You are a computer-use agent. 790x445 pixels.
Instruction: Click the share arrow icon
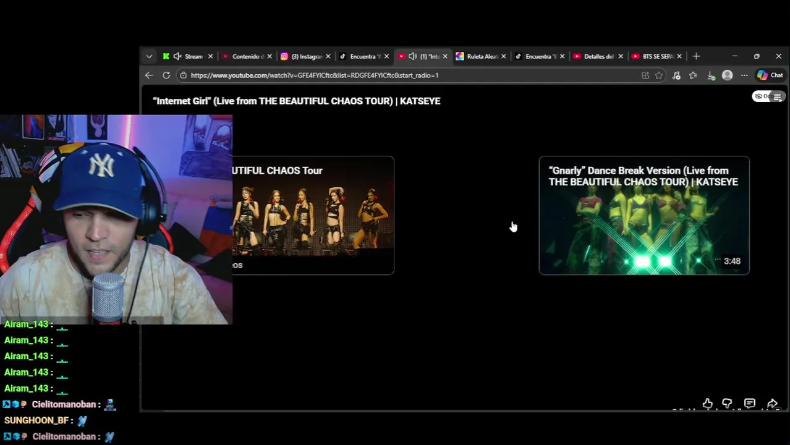[x=772, y=404]
